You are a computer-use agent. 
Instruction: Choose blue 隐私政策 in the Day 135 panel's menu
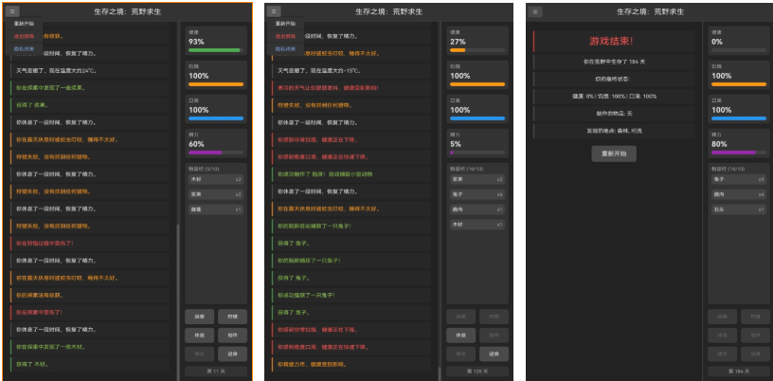[x=285, y=49]
